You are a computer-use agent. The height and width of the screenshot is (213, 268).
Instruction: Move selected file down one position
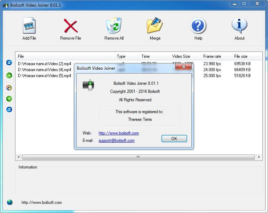[9, 98]
